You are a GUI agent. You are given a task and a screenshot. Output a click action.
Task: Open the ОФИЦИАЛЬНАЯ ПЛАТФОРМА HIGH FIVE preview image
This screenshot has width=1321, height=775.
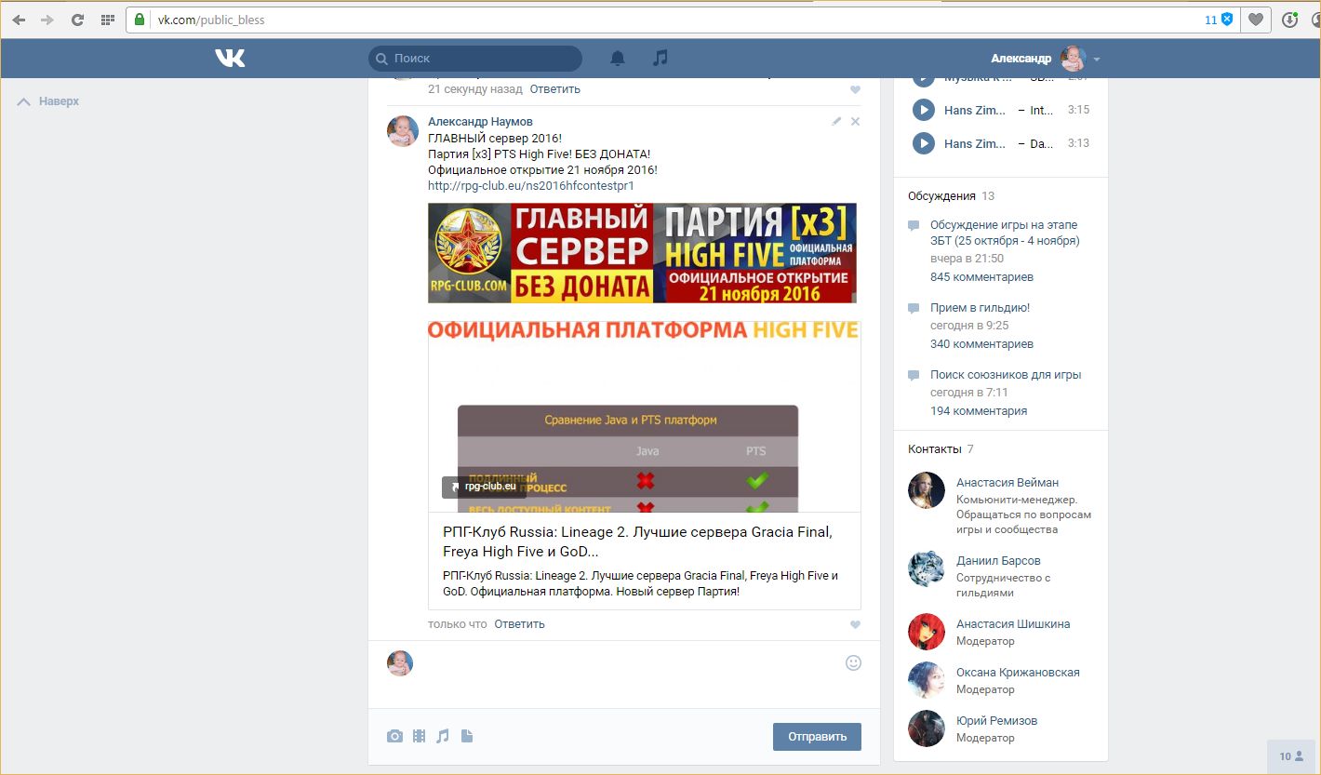tap(644, 417)
